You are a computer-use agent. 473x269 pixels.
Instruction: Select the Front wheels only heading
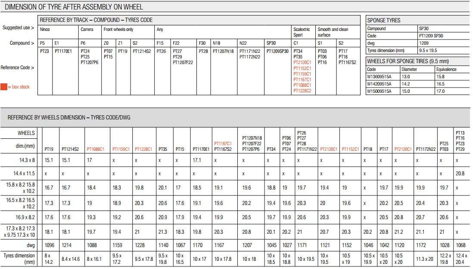(118, 30)
